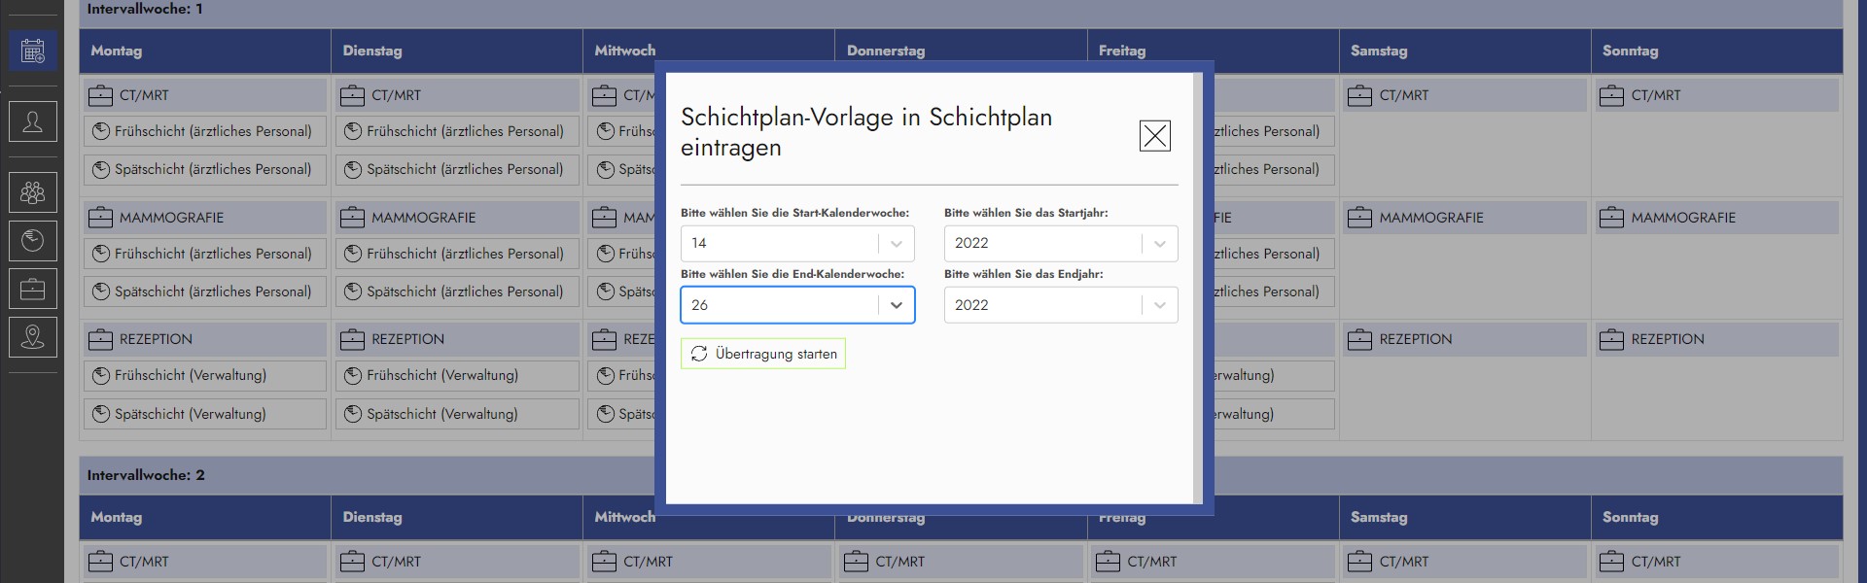Image resolution: width=1867 pixels, height=583 pixels.
Task: Click Sonntag REZEPTION briefcase icon in week 1
Action: [1611, 339]
